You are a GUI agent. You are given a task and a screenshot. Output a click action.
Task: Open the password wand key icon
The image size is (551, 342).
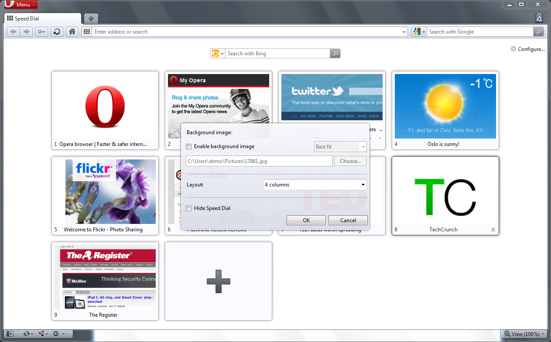[42, 31]
